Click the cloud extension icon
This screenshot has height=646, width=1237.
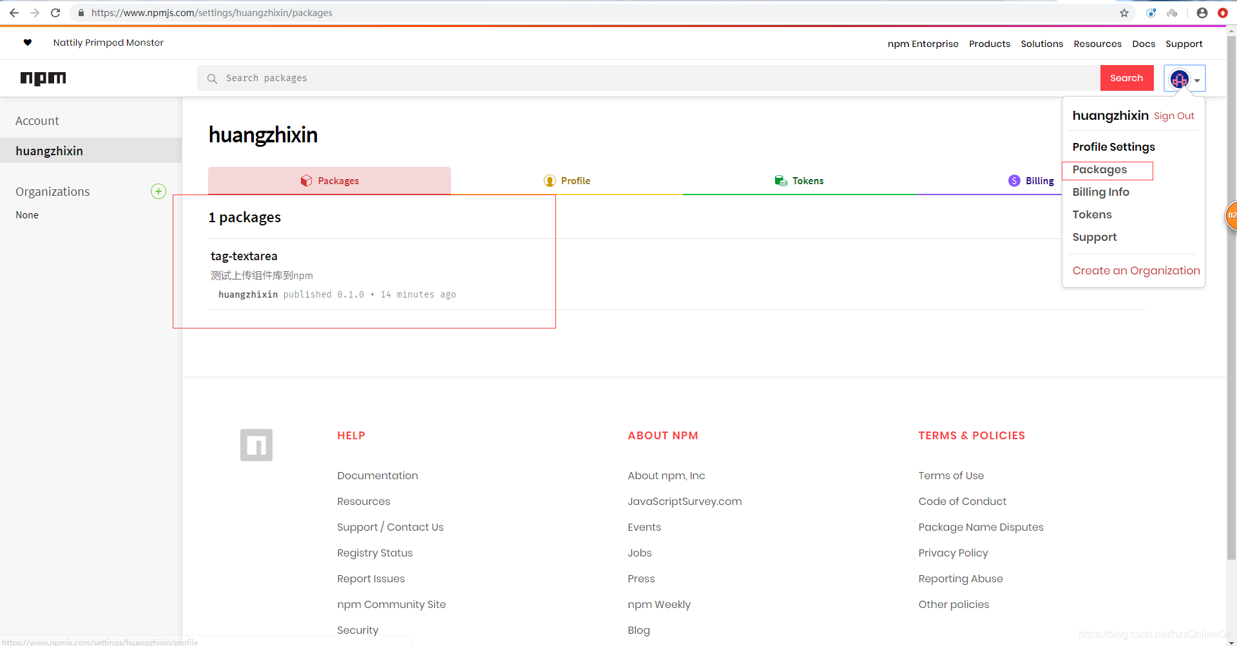[x=1172, y=13]
